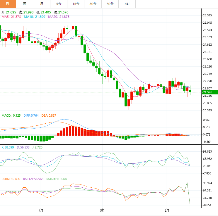This screenshot has height=216, width=218.
Task: Click the 0.960 MACD axis label
Action: (x=207, y=120)
